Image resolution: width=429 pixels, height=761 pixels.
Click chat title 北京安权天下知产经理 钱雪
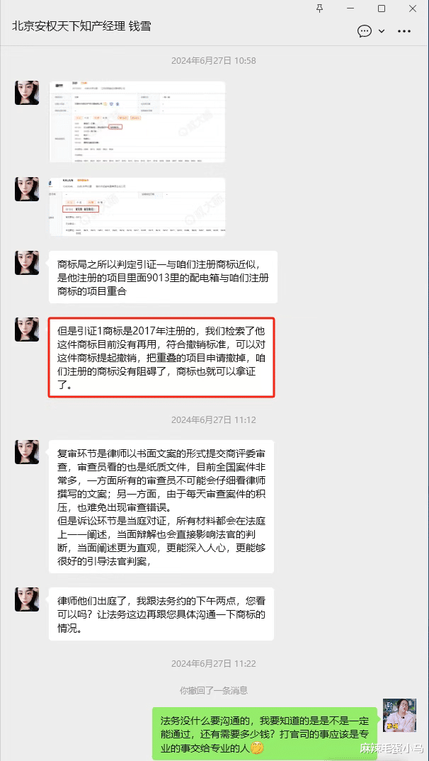click(x=81, y=26)
